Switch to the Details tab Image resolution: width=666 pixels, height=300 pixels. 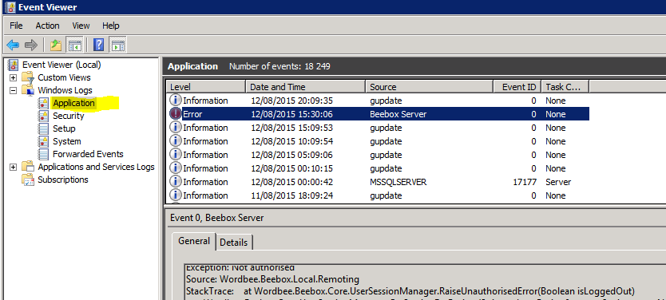[x=234, y=243]
